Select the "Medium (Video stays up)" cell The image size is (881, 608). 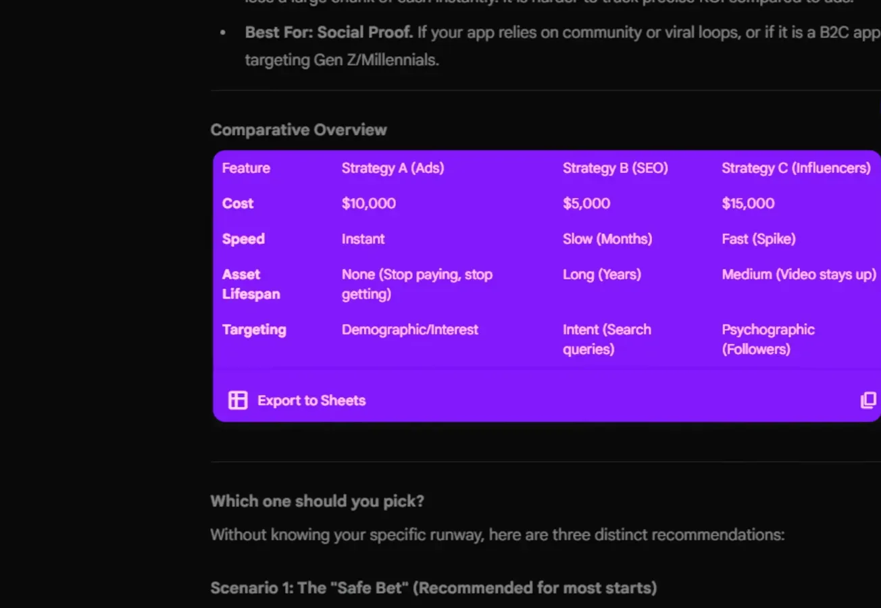[799, 274]
